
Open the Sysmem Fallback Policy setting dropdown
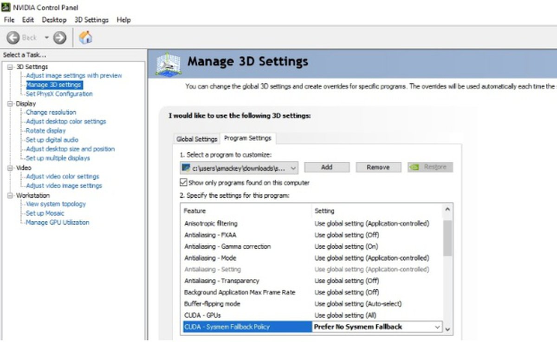(437, 327)
